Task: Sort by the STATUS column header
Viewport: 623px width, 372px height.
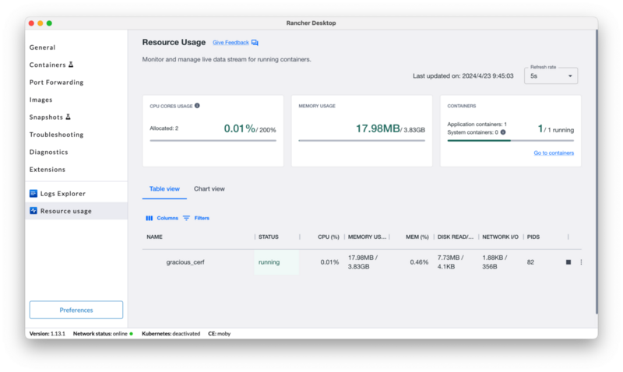Action: [268, 237]
